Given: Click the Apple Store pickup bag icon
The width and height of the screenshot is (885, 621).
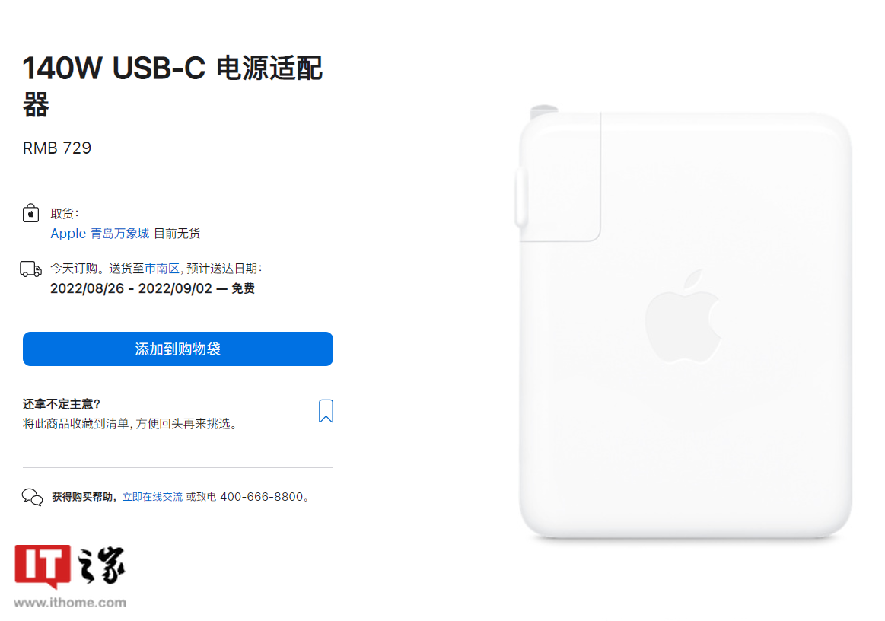Looking at the screenshot, I should pyautogui.click(x=30, y=213).
